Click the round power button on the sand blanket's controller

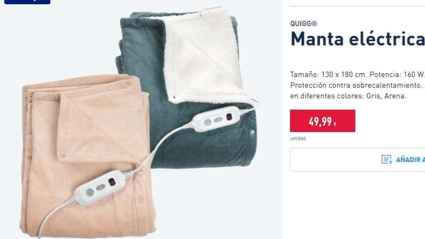[90, 193]
